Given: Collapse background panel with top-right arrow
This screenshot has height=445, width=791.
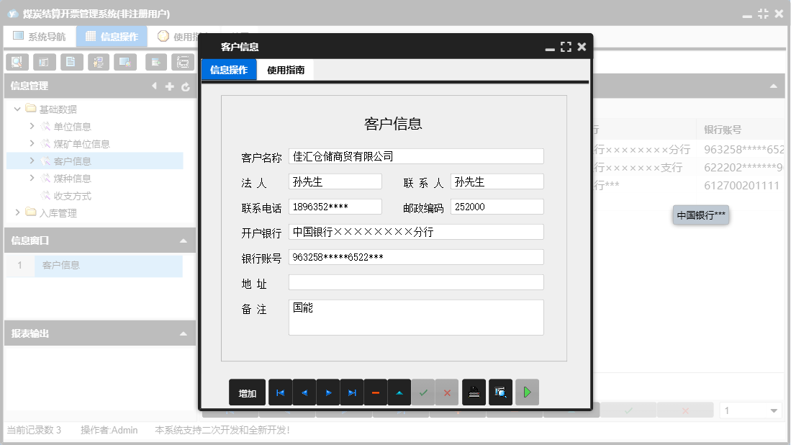Looking at the screenshot, I should 773,86.
